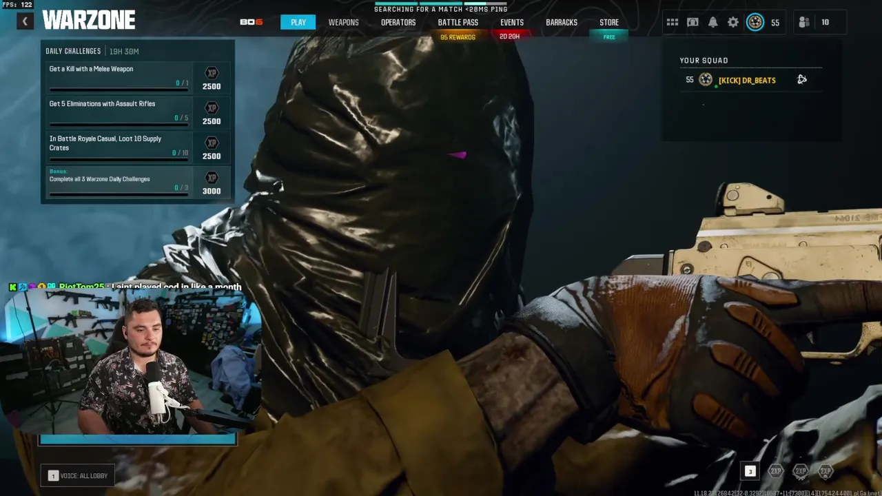Screen dimensions: 882x496
Task: Open the STORE tab
Action: pyautogui.click(x=609, y=22)
